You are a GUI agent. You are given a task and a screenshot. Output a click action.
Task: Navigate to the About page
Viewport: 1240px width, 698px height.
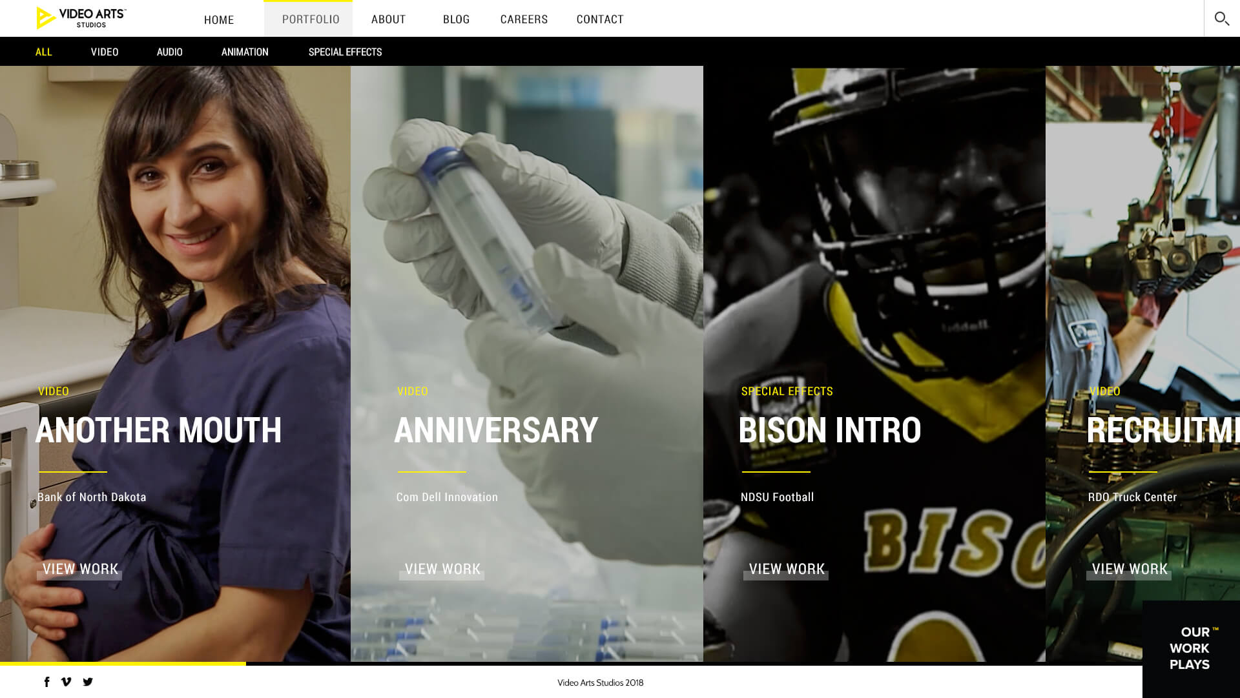pyautogui.click(x=388, y=19)
